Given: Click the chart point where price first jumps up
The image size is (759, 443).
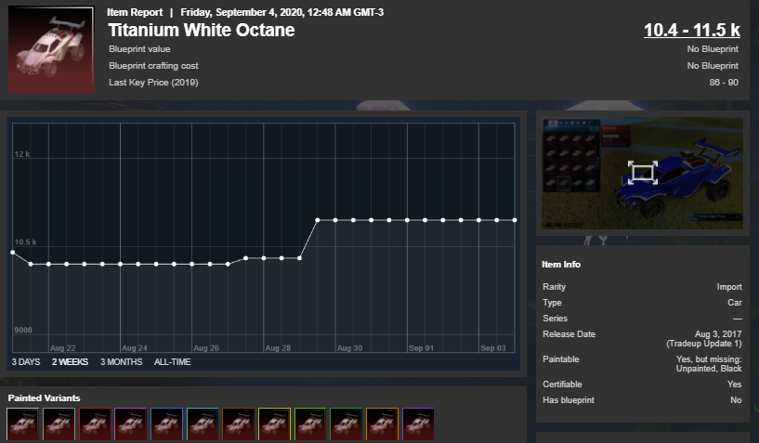Looking at the screenshot, I should [318, 220].
